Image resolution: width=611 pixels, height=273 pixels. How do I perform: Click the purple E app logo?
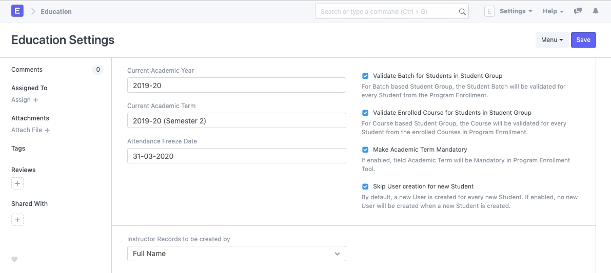click(17, 11)
